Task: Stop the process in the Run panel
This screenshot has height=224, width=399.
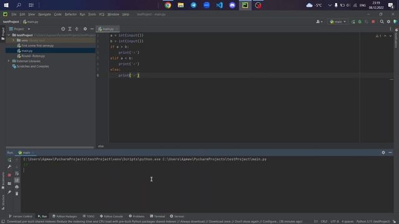Action: [x=9, y=175]
